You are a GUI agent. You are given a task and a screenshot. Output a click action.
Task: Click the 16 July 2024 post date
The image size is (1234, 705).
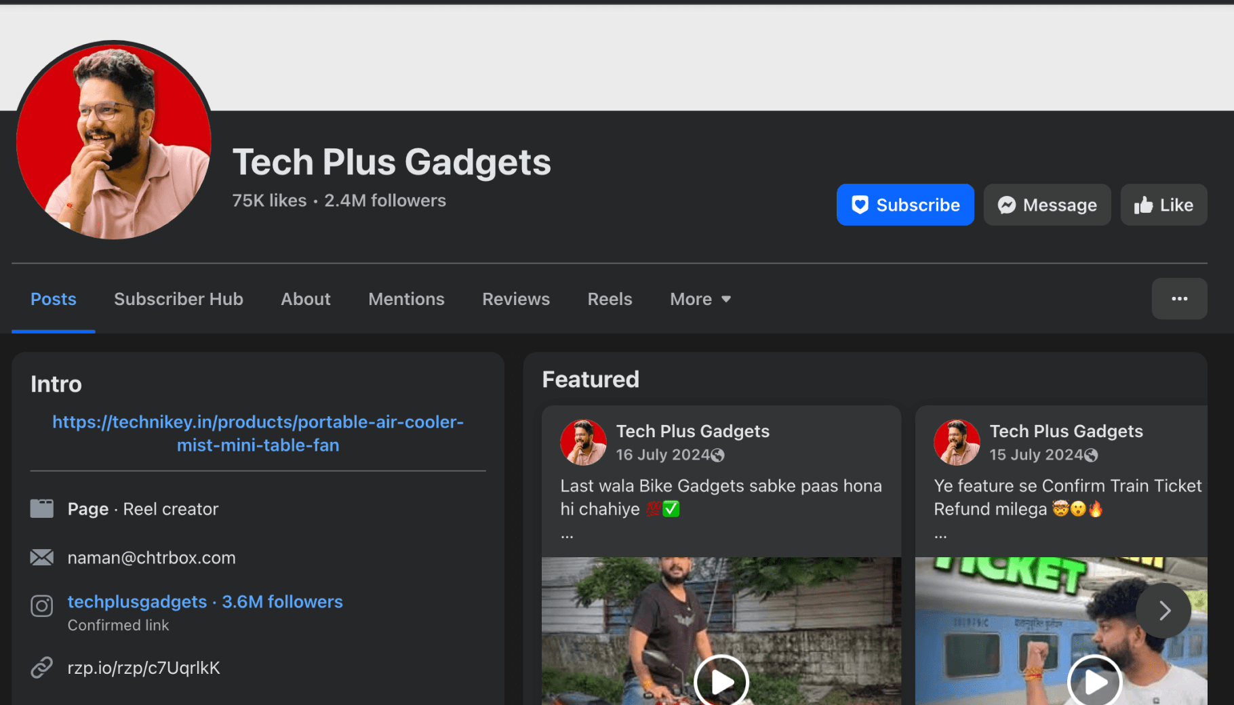pyautogui.click(x=662, y=455)
